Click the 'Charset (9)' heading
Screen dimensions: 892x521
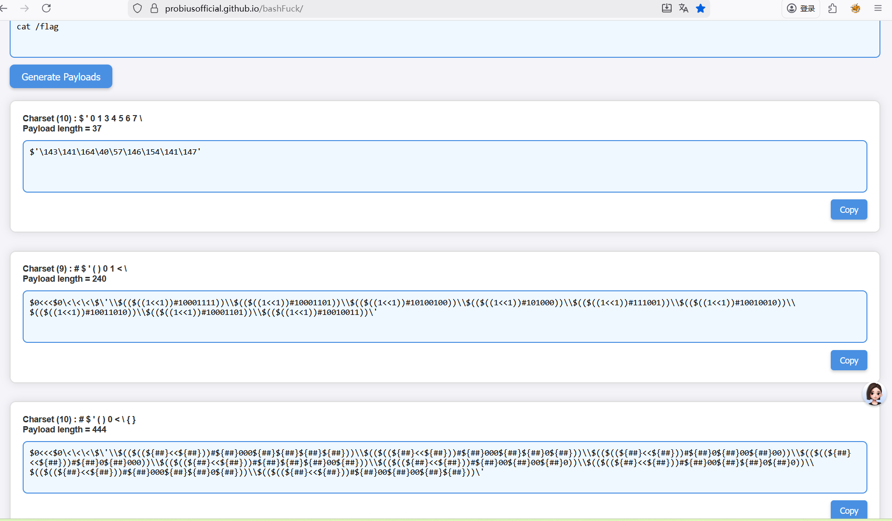pyautogui.click(x=75, y=269)
